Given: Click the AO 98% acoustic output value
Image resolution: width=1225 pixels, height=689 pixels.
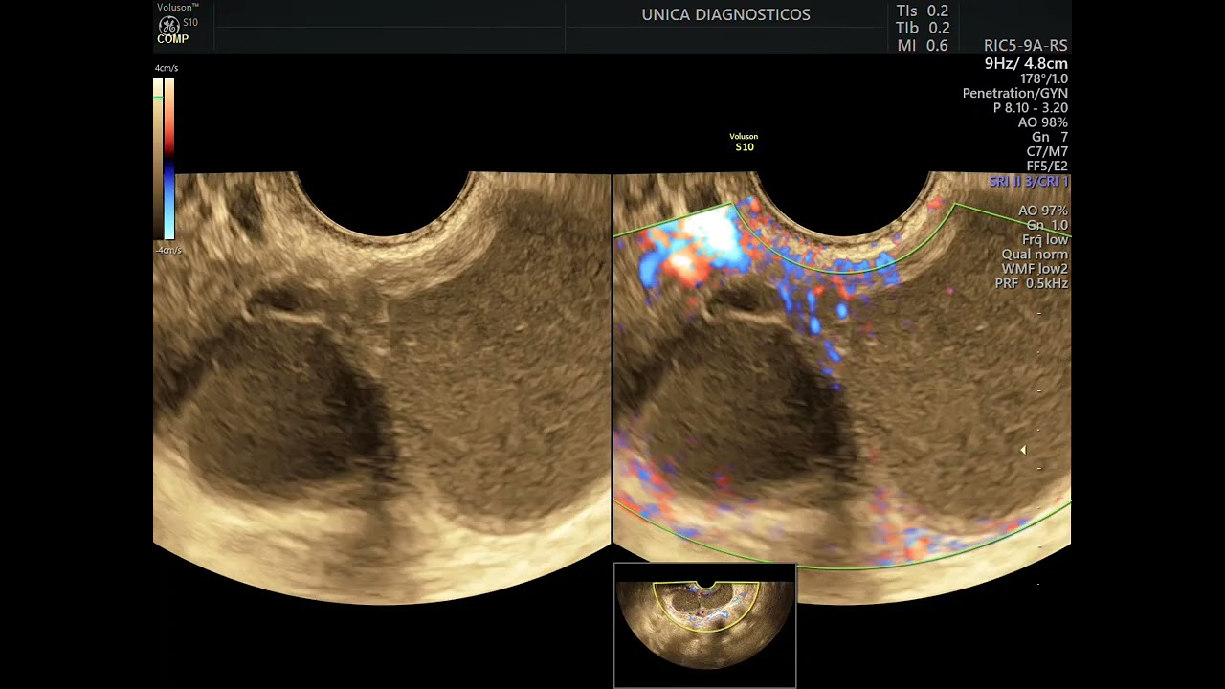Looking at the screenshot, I should pos(1043,122).
